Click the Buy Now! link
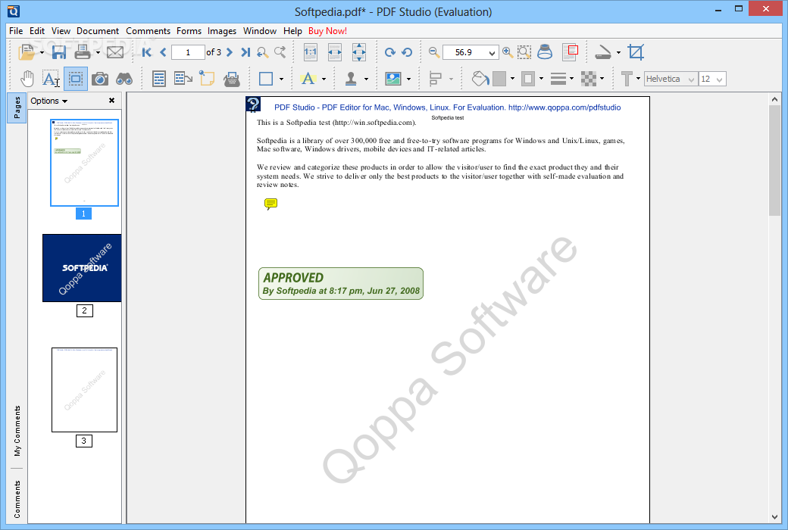 (327, 31)
